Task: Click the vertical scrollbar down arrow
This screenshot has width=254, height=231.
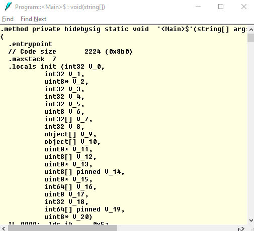Action: (x=251, y=220)
